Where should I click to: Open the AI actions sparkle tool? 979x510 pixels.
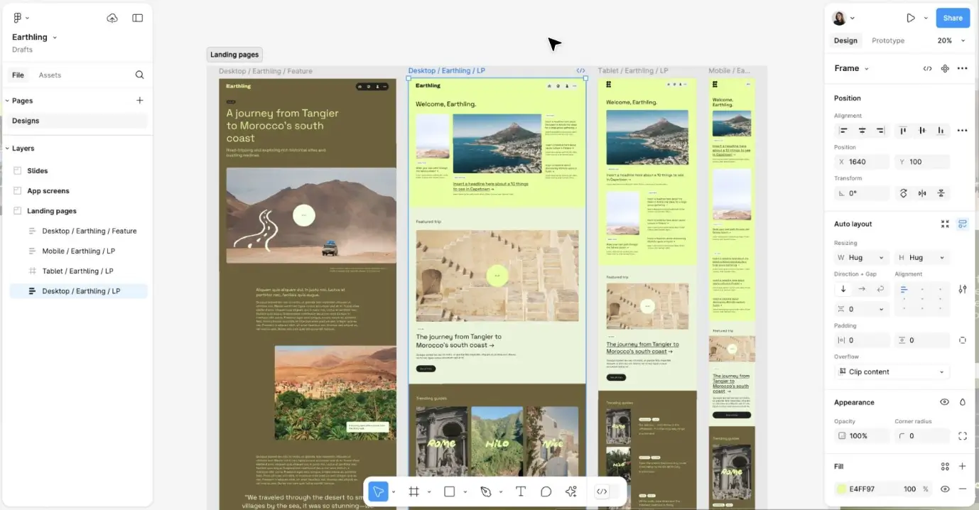[x=571, y=492]
